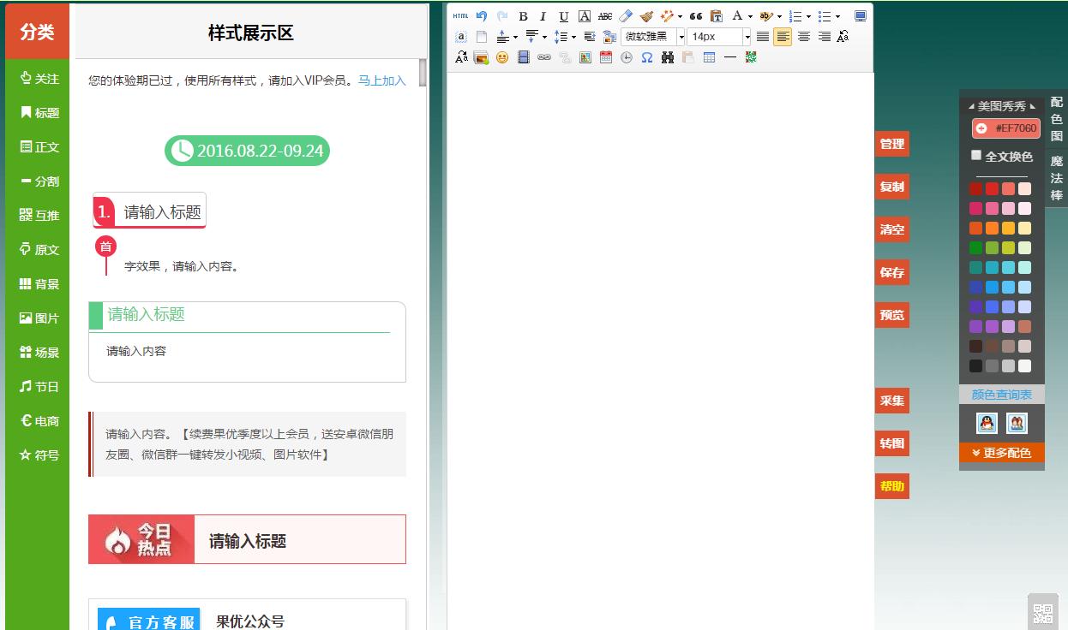The width and height of the screenshot is (1068, 630).
Task: Insert a table into the document
Action: [x=709, y=57]
